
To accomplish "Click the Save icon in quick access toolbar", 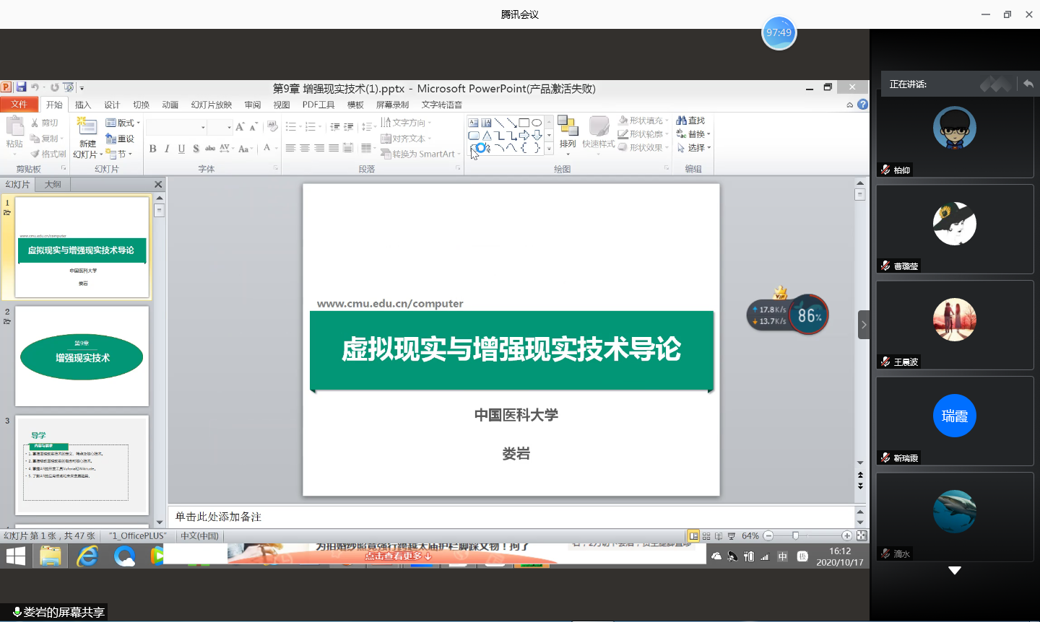I will click(21, 87).
